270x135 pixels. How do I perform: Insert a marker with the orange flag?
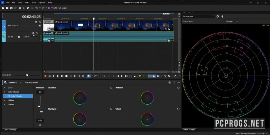(x=140, y=76)
